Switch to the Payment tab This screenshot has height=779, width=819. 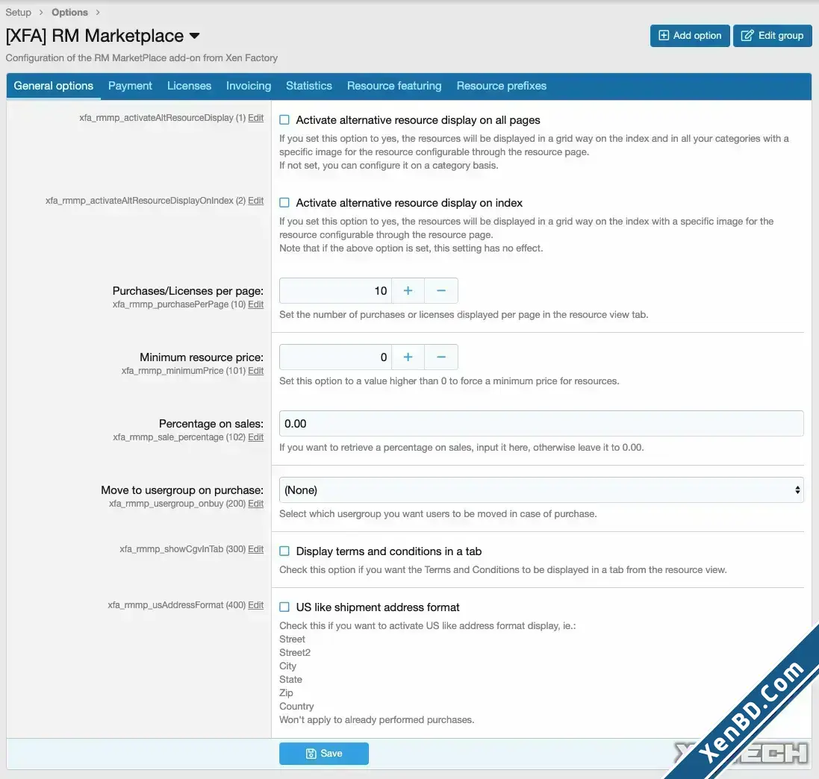click(x=130, y=86)
